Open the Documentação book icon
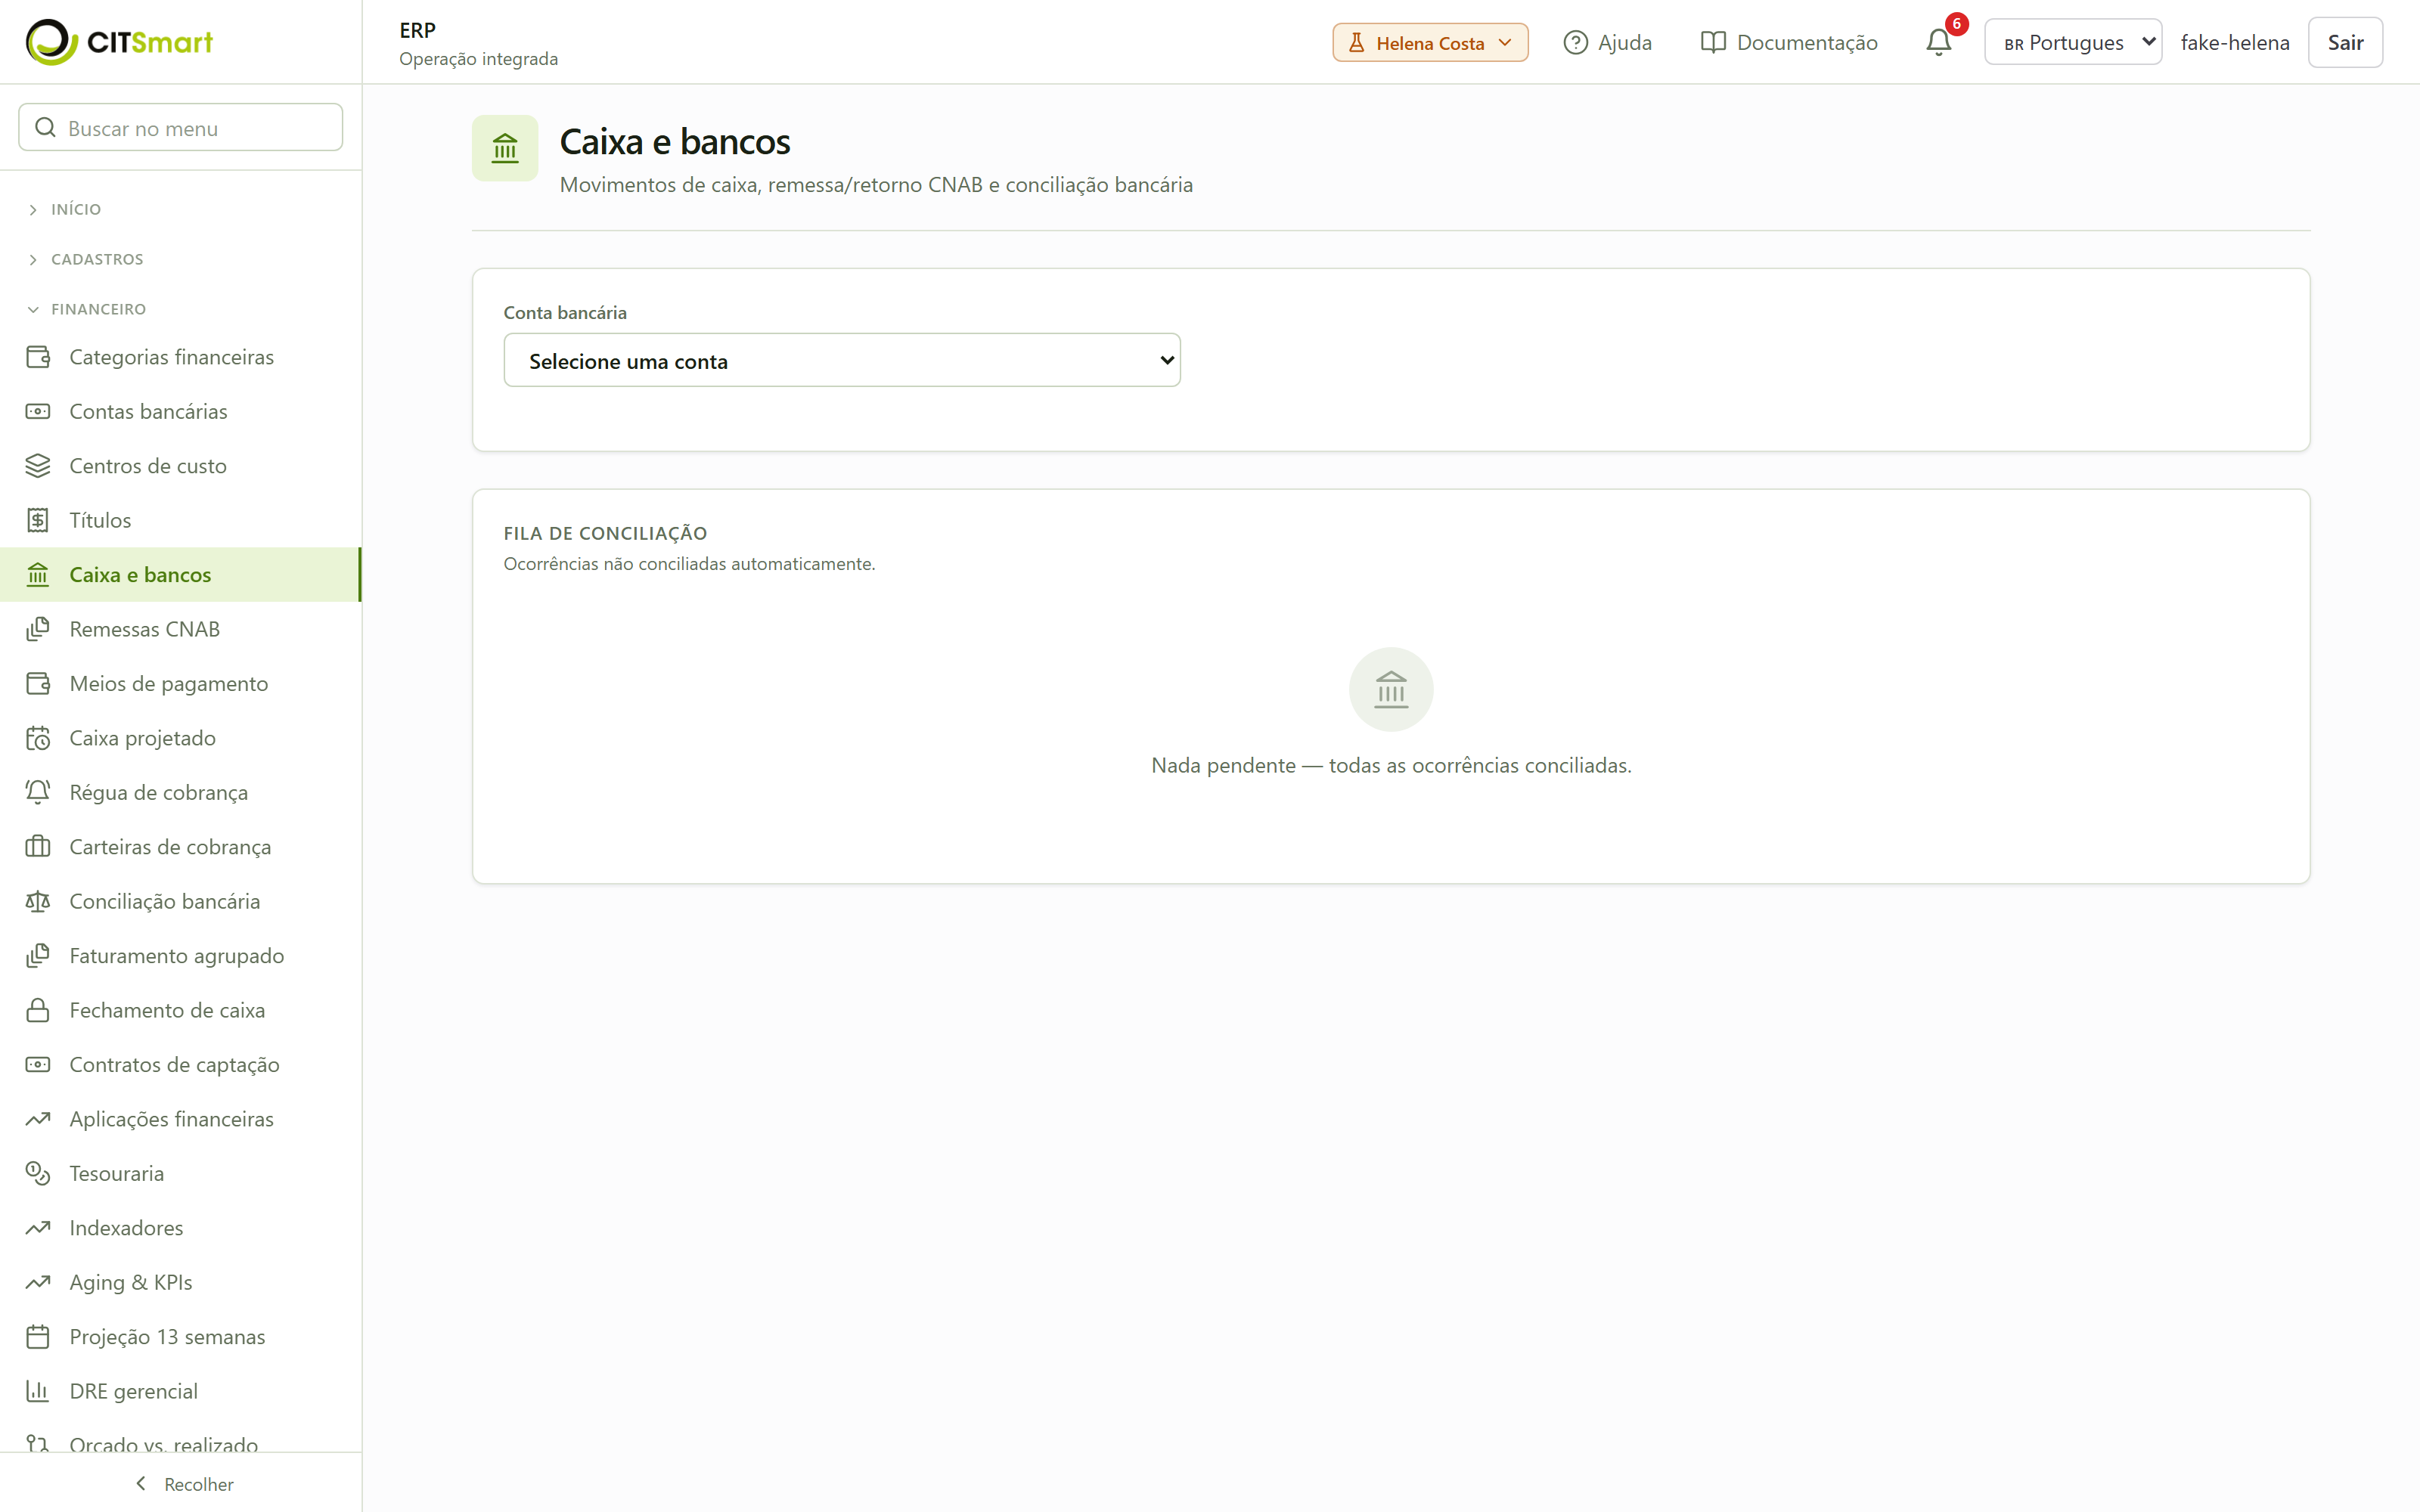Viewport: 2420px width, 1512px height. click(1713, 42)
